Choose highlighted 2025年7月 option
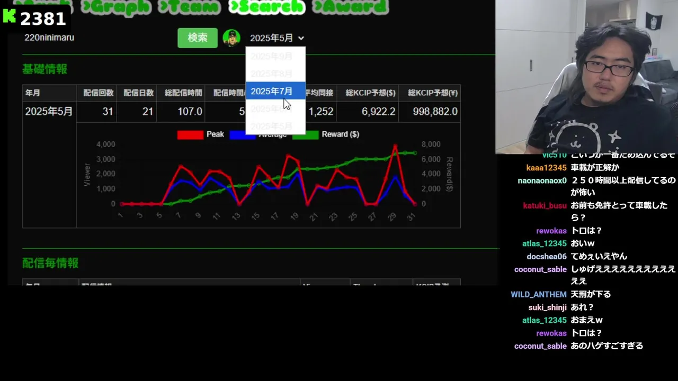The height and width of the screenshot is (381, 678). point(275,91)
